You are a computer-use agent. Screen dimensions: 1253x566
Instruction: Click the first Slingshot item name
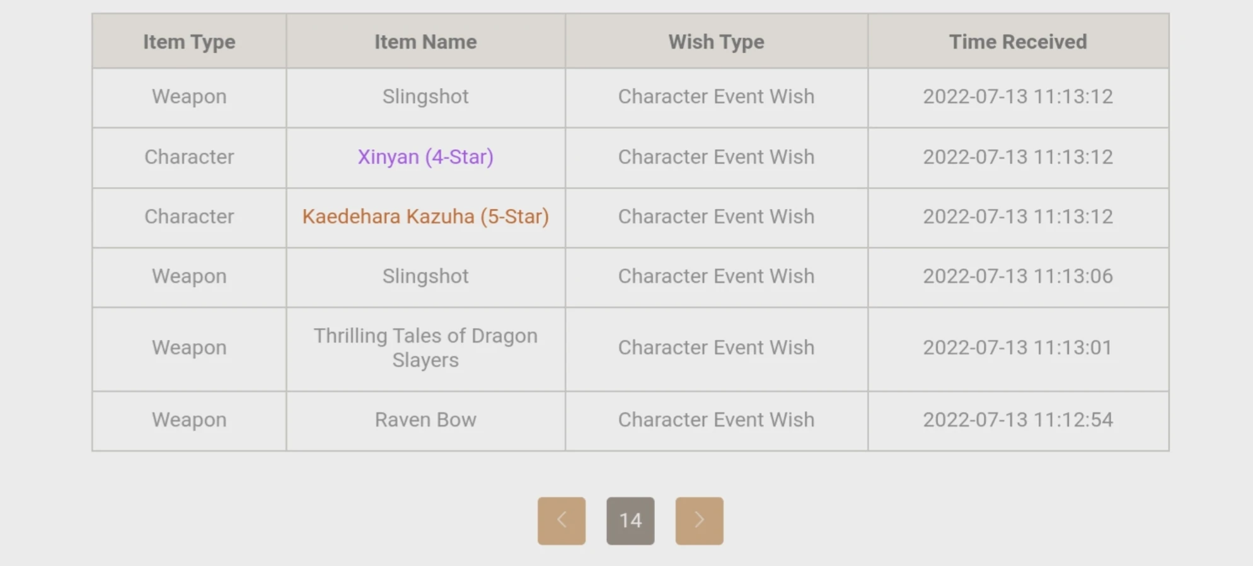425,96
